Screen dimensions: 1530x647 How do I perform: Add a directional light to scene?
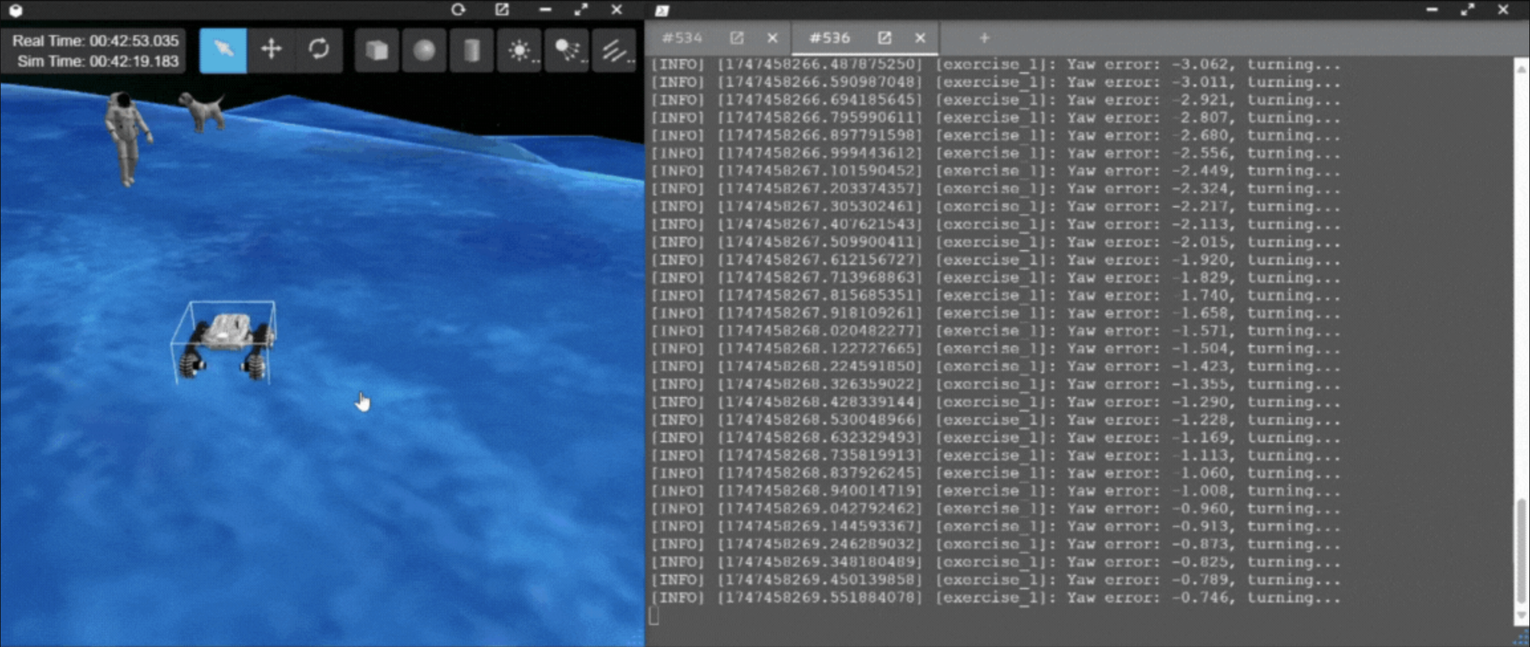[x=614, y=50]
